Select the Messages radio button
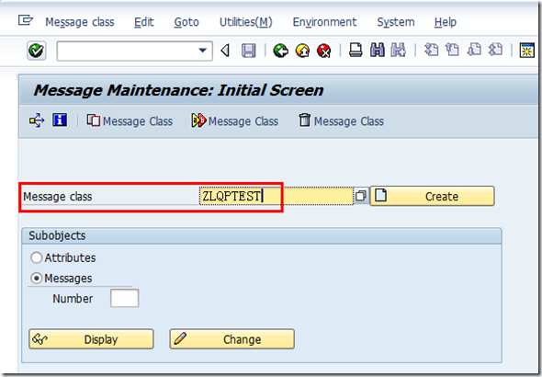 click(37, 278)
